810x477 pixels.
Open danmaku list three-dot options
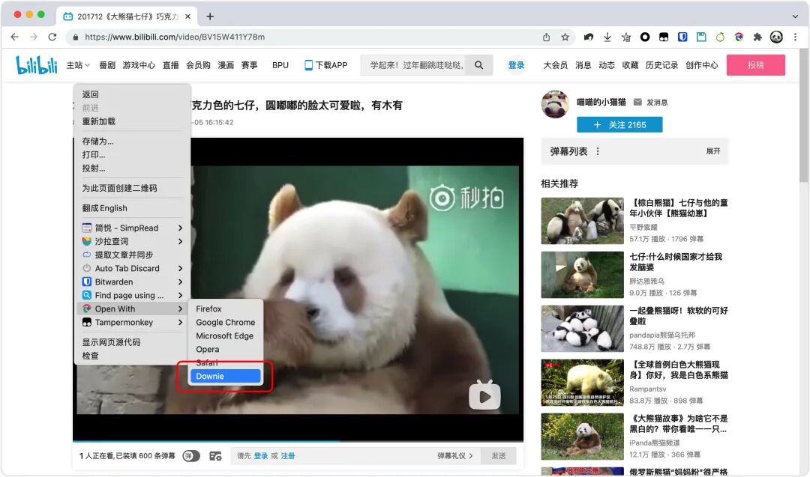[598, 151]
